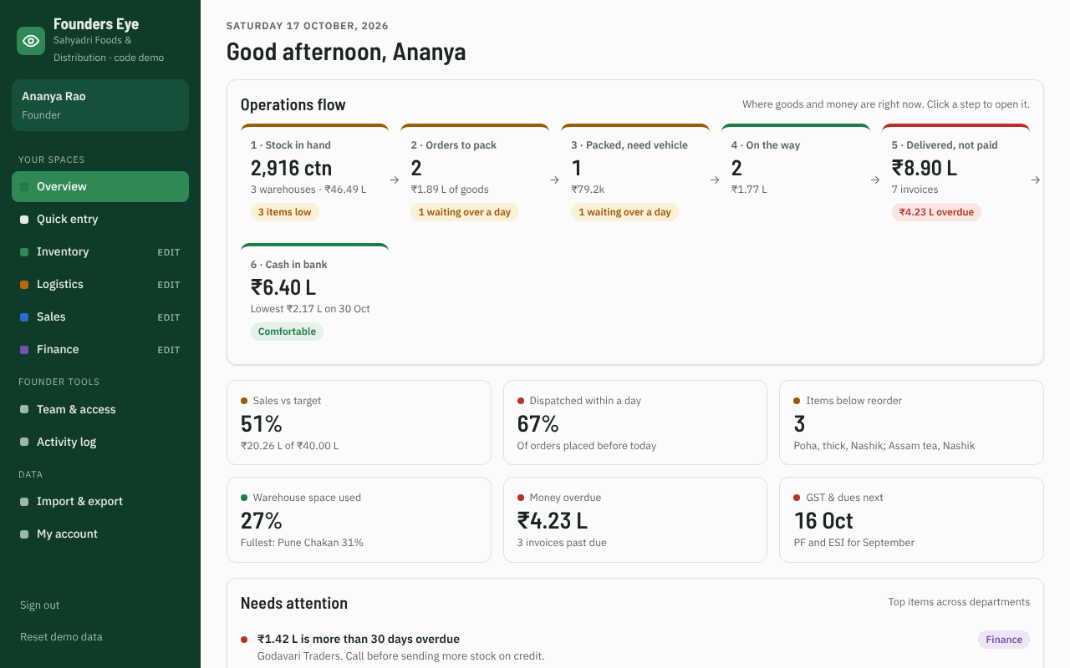Viewport: 1070px width, 668px height.
Task: Click 'Lowest ₹2.17 L on 30 Oct' text
Action: tap(310, 309)
